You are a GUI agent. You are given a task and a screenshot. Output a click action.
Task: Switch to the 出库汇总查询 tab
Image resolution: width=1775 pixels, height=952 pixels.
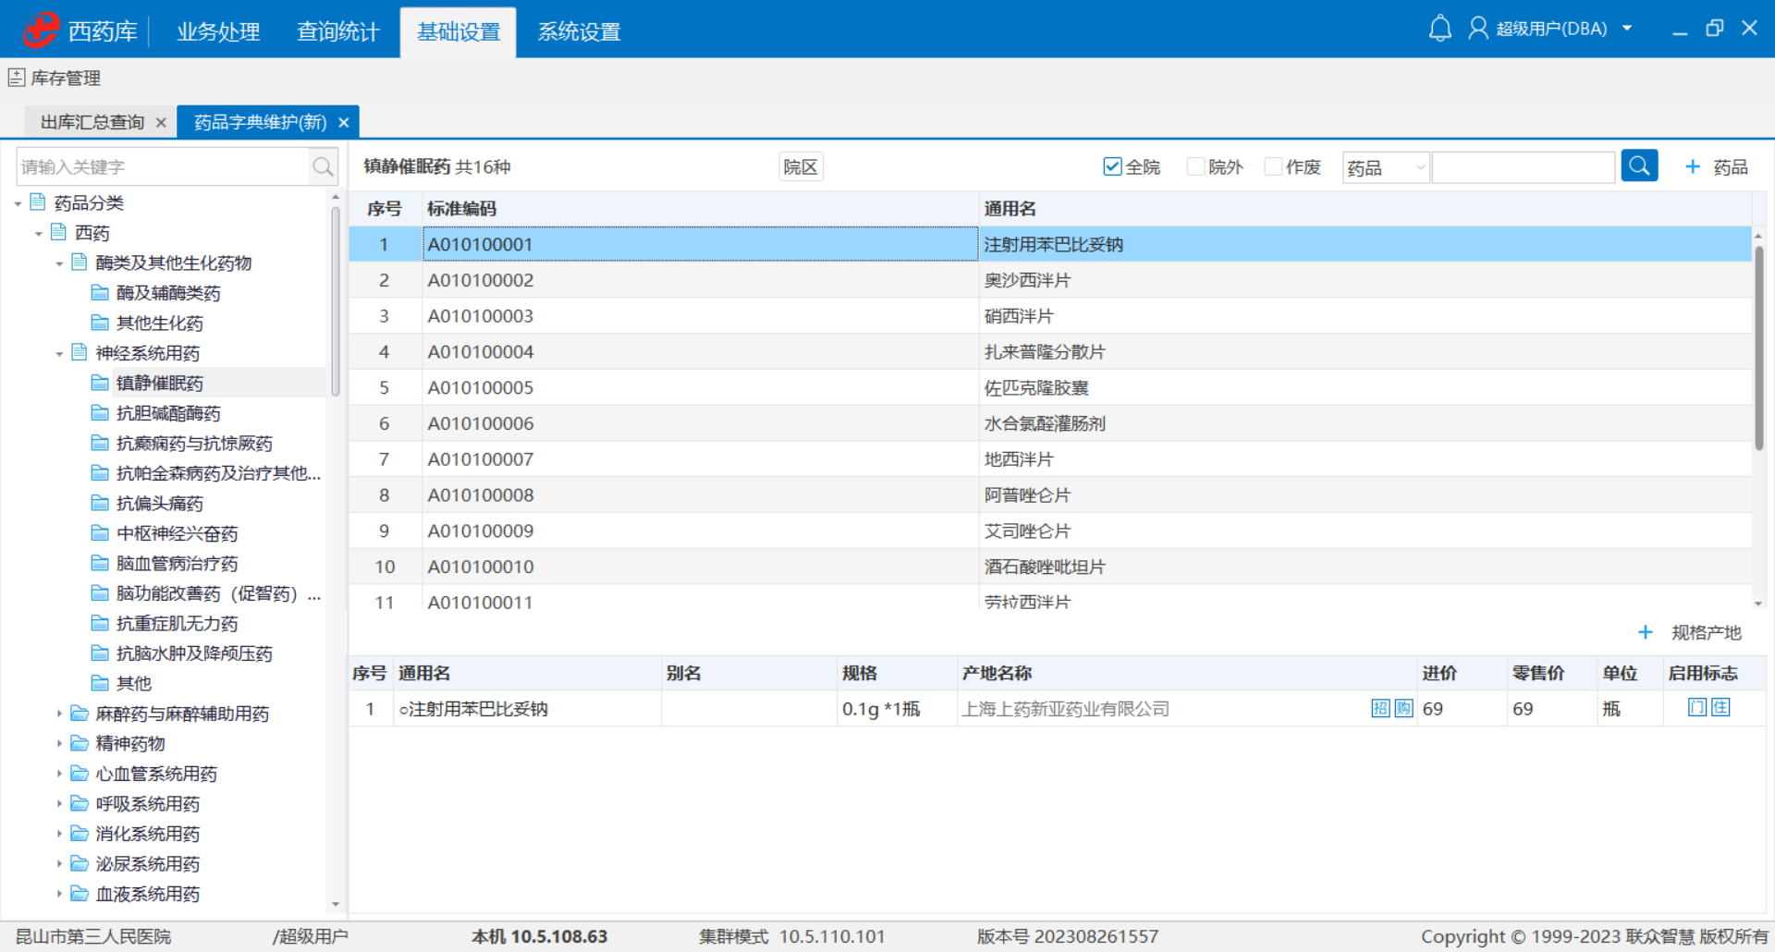coord(92,122)
